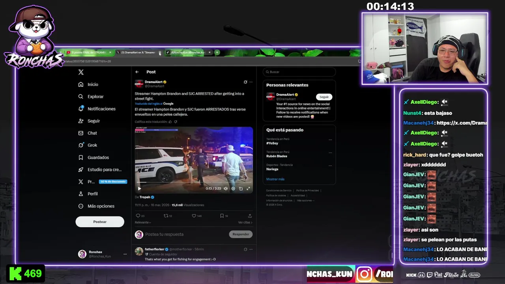Click the share icon on the post
This screenshot has width=505, height=284.
pyautogui.click(x=250, y=216)
